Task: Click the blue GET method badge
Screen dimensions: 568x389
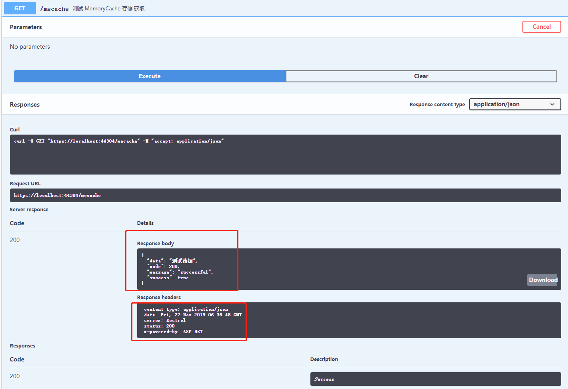Action: tap(20, 8)
